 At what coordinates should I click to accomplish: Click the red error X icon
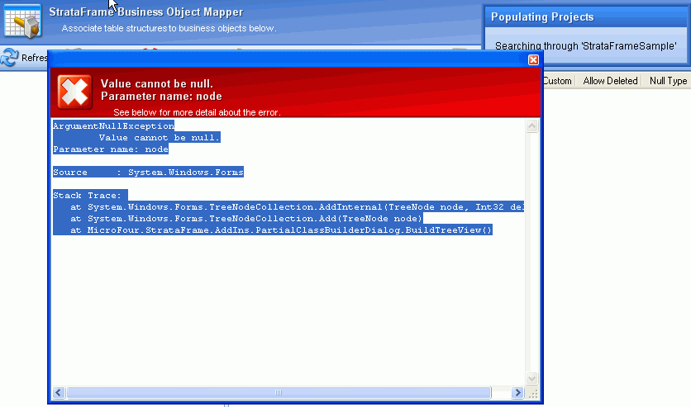point(74,91)
